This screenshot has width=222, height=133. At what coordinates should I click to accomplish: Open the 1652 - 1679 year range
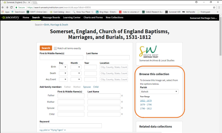[146, 100]
